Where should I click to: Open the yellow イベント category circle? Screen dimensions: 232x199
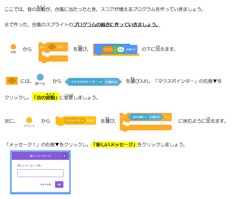[x=29, y=120]
